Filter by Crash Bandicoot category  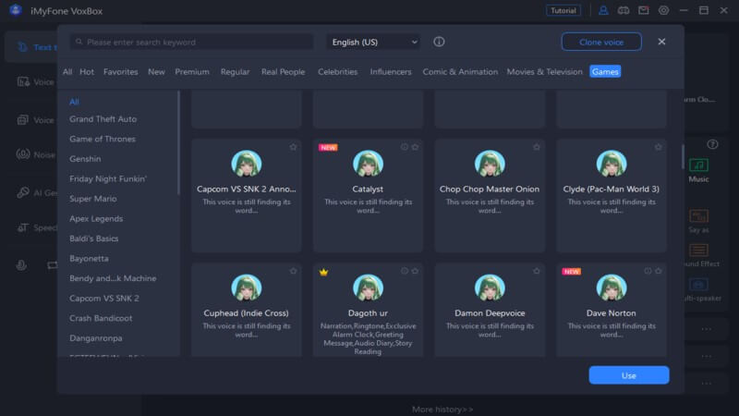101,318
